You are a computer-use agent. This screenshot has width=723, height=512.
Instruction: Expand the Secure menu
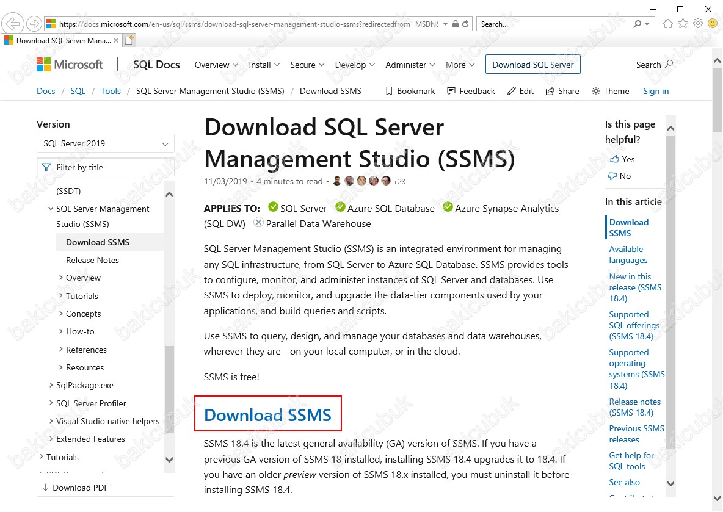point(307,65)
